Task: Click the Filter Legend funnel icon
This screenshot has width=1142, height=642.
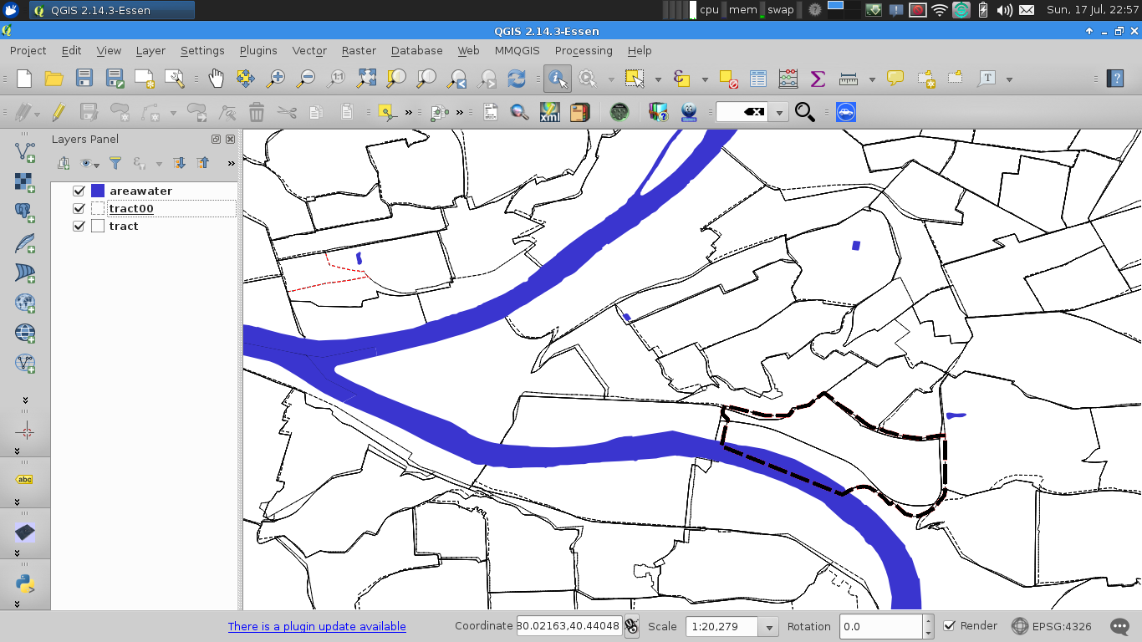Action: [115, 163]
